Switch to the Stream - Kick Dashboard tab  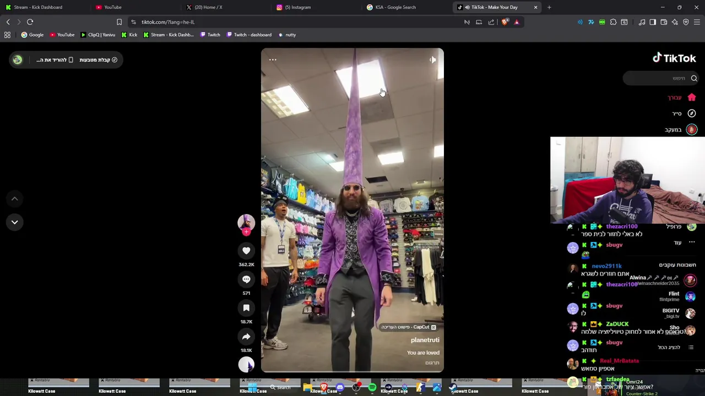click(44, 7)
